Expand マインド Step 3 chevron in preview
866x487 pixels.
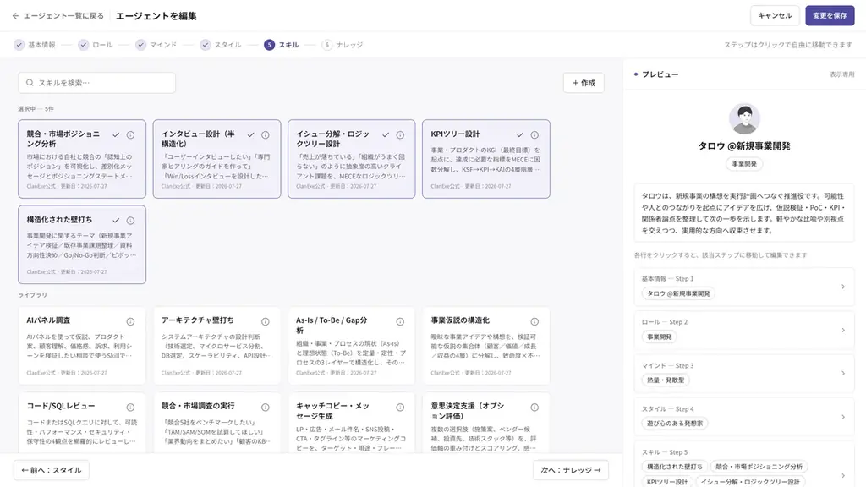843,373
